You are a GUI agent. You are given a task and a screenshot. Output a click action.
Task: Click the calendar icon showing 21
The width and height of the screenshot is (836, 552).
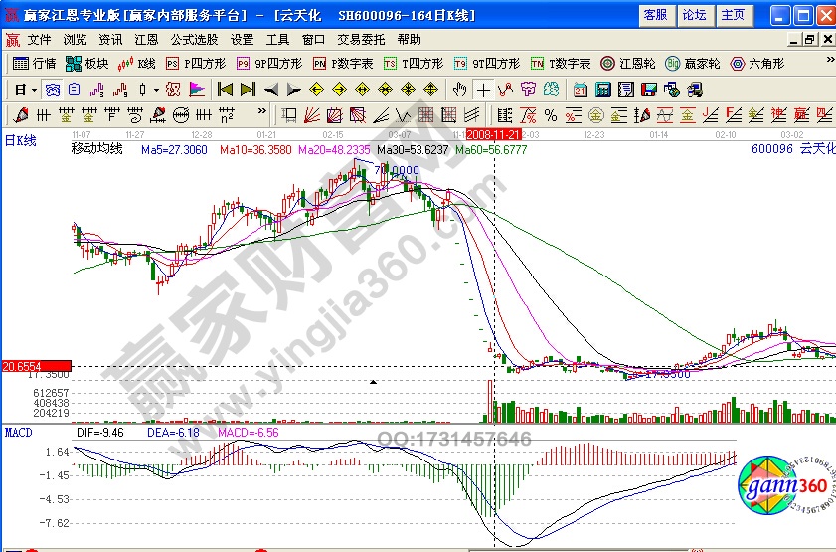point(579,89)
